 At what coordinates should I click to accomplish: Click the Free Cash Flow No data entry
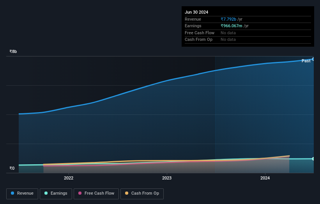click(228, 33)
